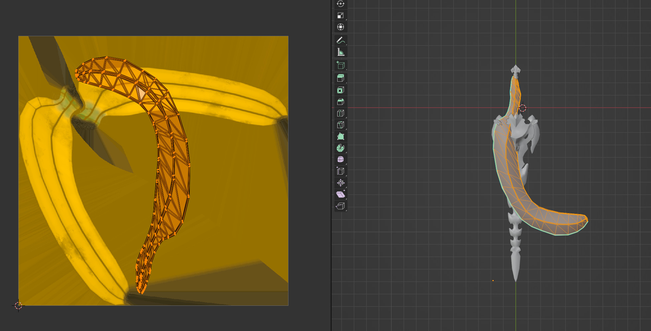Screen dimensions: 651x331
Task: Select the Shrink/Fatten tool
Action: pyautogui.click(x=340, y=183)
